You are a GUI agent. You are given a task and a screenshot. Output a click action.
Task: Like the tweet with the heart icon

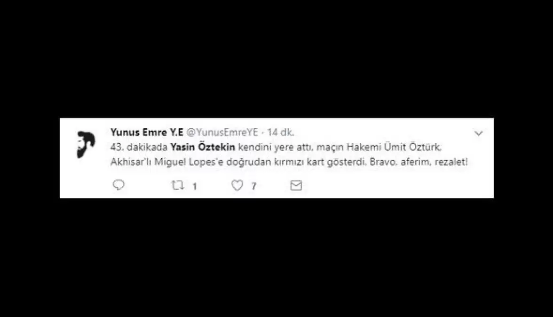[237, 185]
